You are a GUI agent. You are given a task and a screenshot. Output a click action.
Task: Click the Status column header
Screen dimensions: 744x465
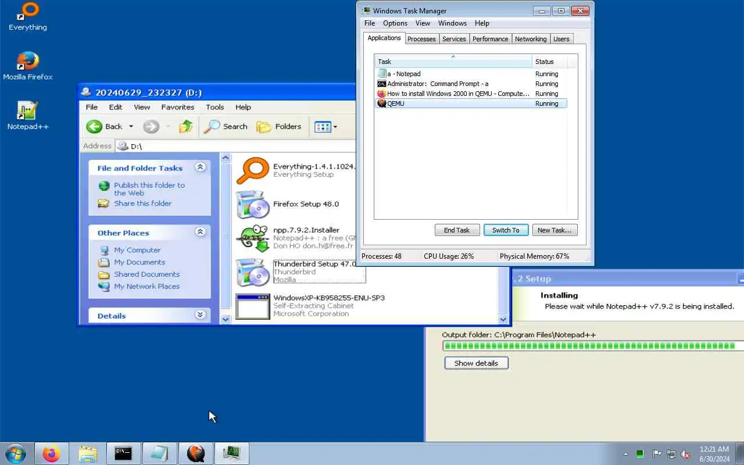pyautogui.click(x=549, y=61)
